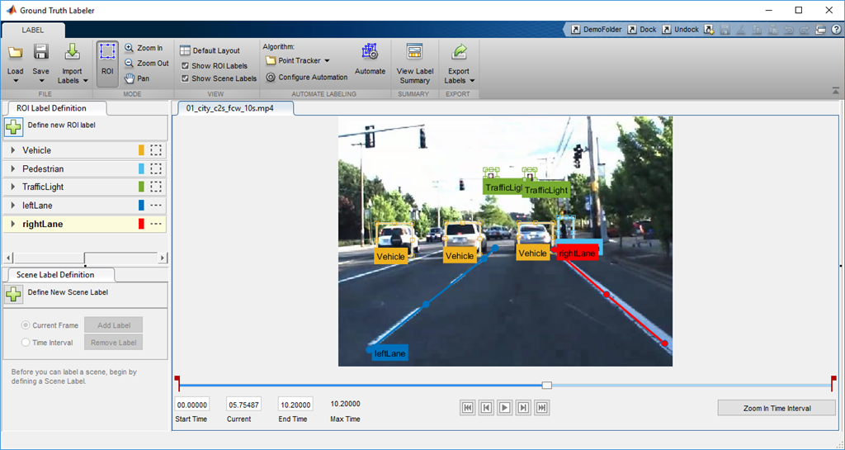Collapse the toolstrip ribbon arrow
This screenshot has width=845, height=450.
[x=835, y=91]
